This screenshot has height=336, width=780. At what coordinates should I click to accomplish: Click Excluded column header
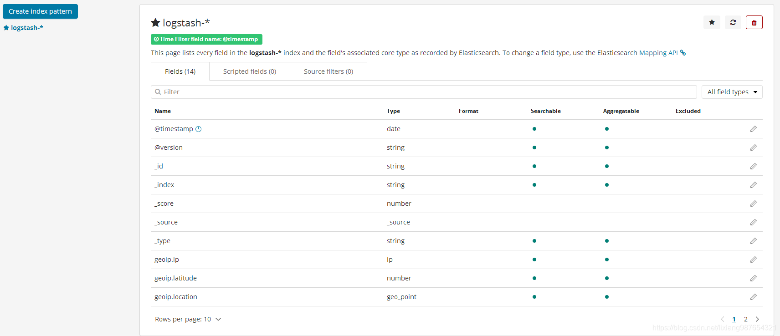pos(688,111)
